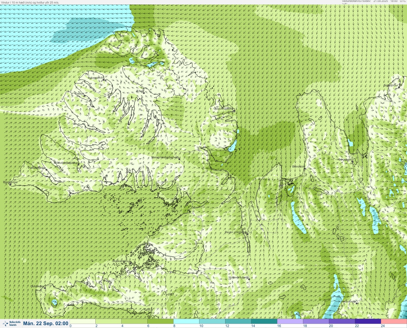Select the 14–16 m/s dark teal legend swatch
The image size is (407, 328).
[264, 321]
